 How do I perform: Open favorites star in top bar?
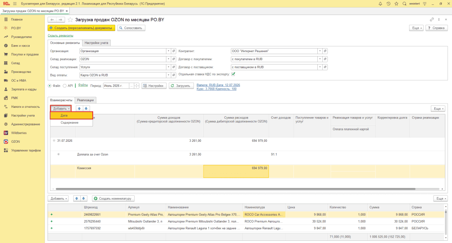point(396,4)
